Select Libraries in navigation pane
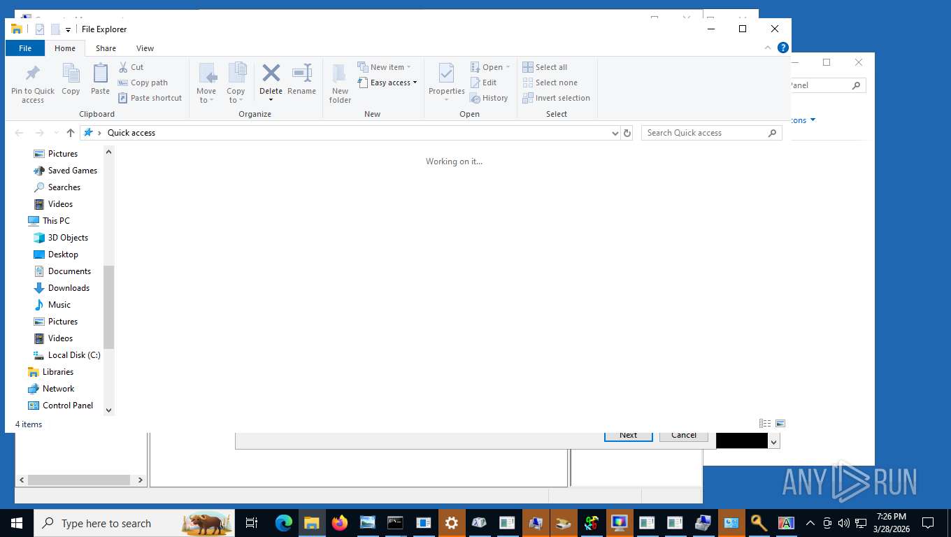This screenshot has height=537, width=951. [x=58, y=372]
